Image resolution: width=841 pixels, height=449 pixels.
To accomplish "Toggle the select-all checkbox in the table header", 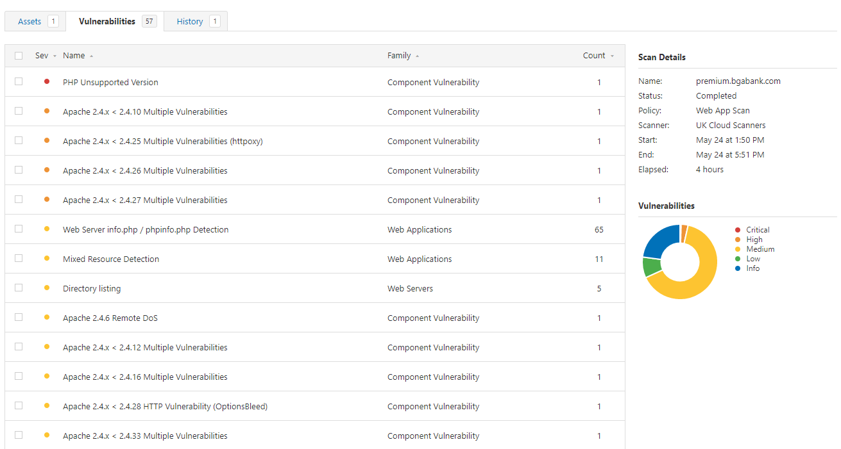I will (x=19, y=56).
